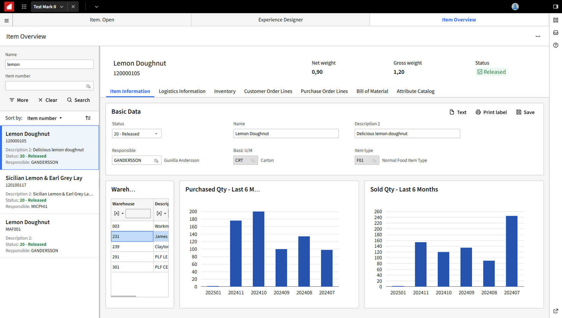
Task: Click the Name search field
Action: 49,64
